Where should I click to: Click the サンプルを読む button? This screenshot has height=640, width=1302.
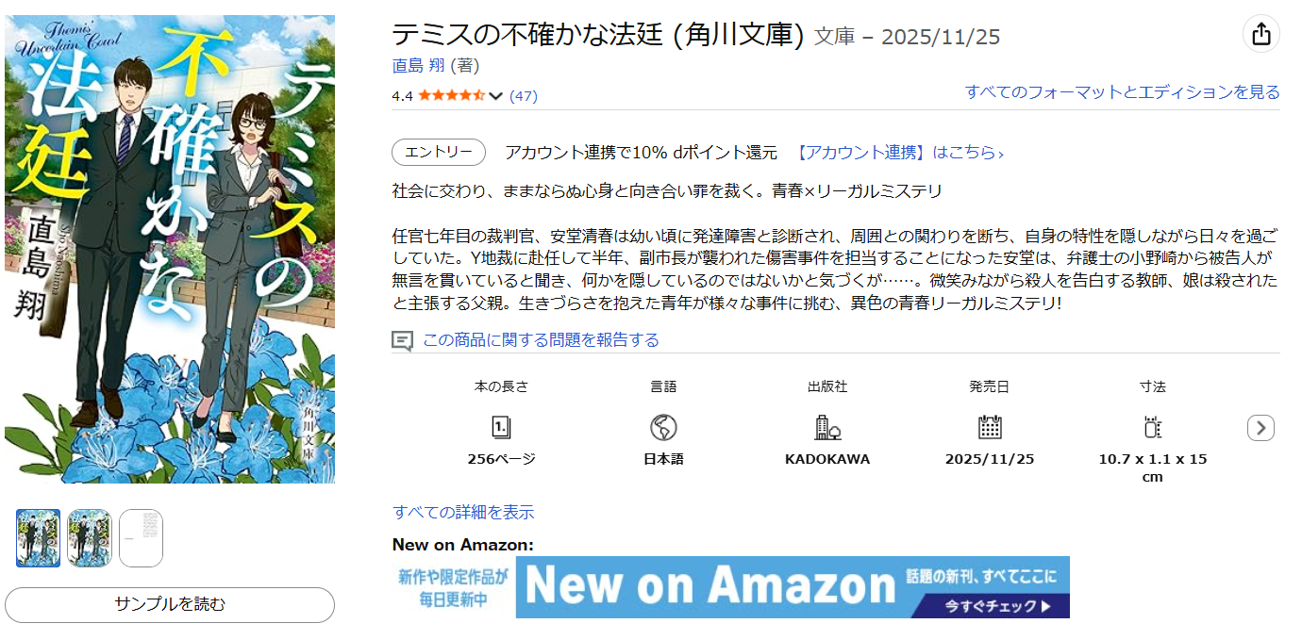point(170,604)
